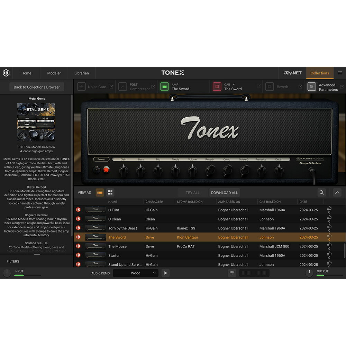Click the Presence knob
346x346 pixels.
262,170
